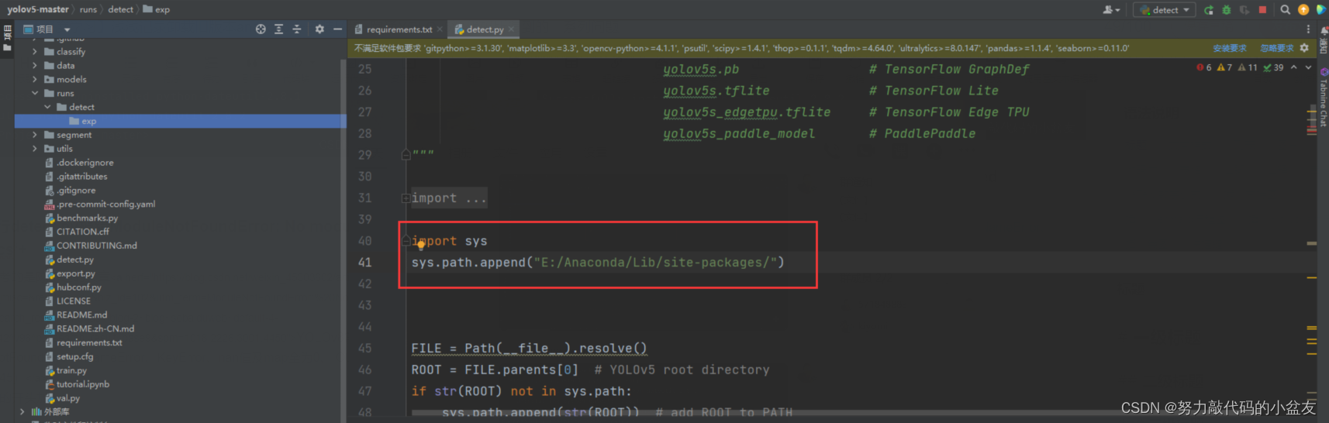Click 忽略要求 ignore requirements link

pyautogui.click(x=1276, y=48)
